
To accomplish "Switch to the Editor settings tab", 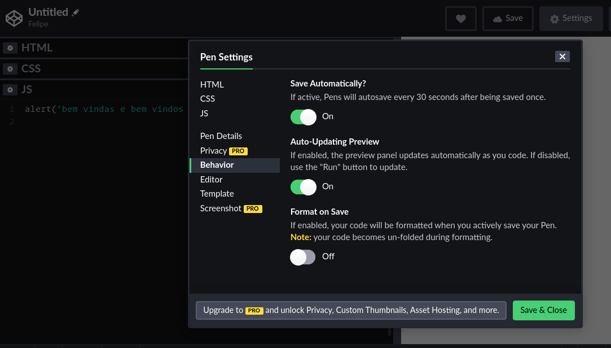I will 211,179.
